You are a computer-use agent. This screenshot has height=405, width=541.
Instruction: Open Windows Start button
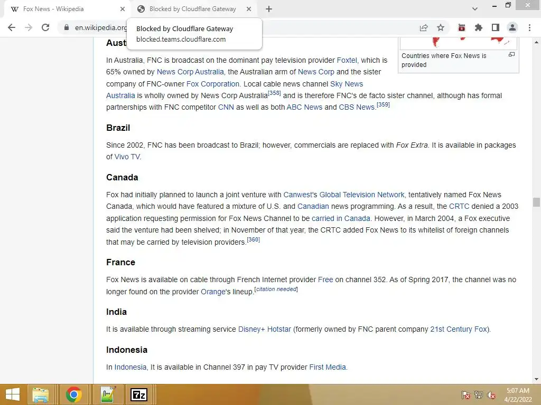tap(13, 394)
